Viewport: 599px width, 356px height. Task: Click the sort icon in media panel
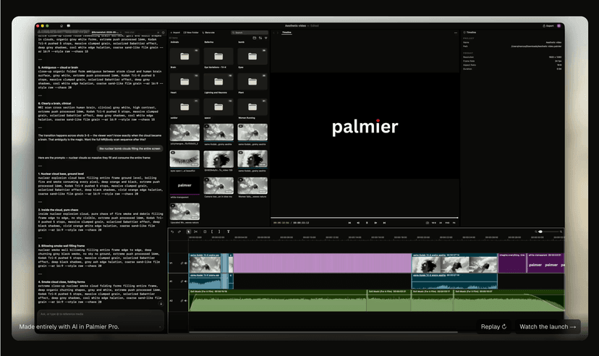[x=260, y=38]
